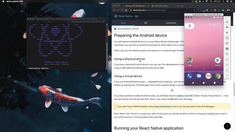Click the scroll-to-top round button
This screenshot has height=132, width=235.
point(227,126)
